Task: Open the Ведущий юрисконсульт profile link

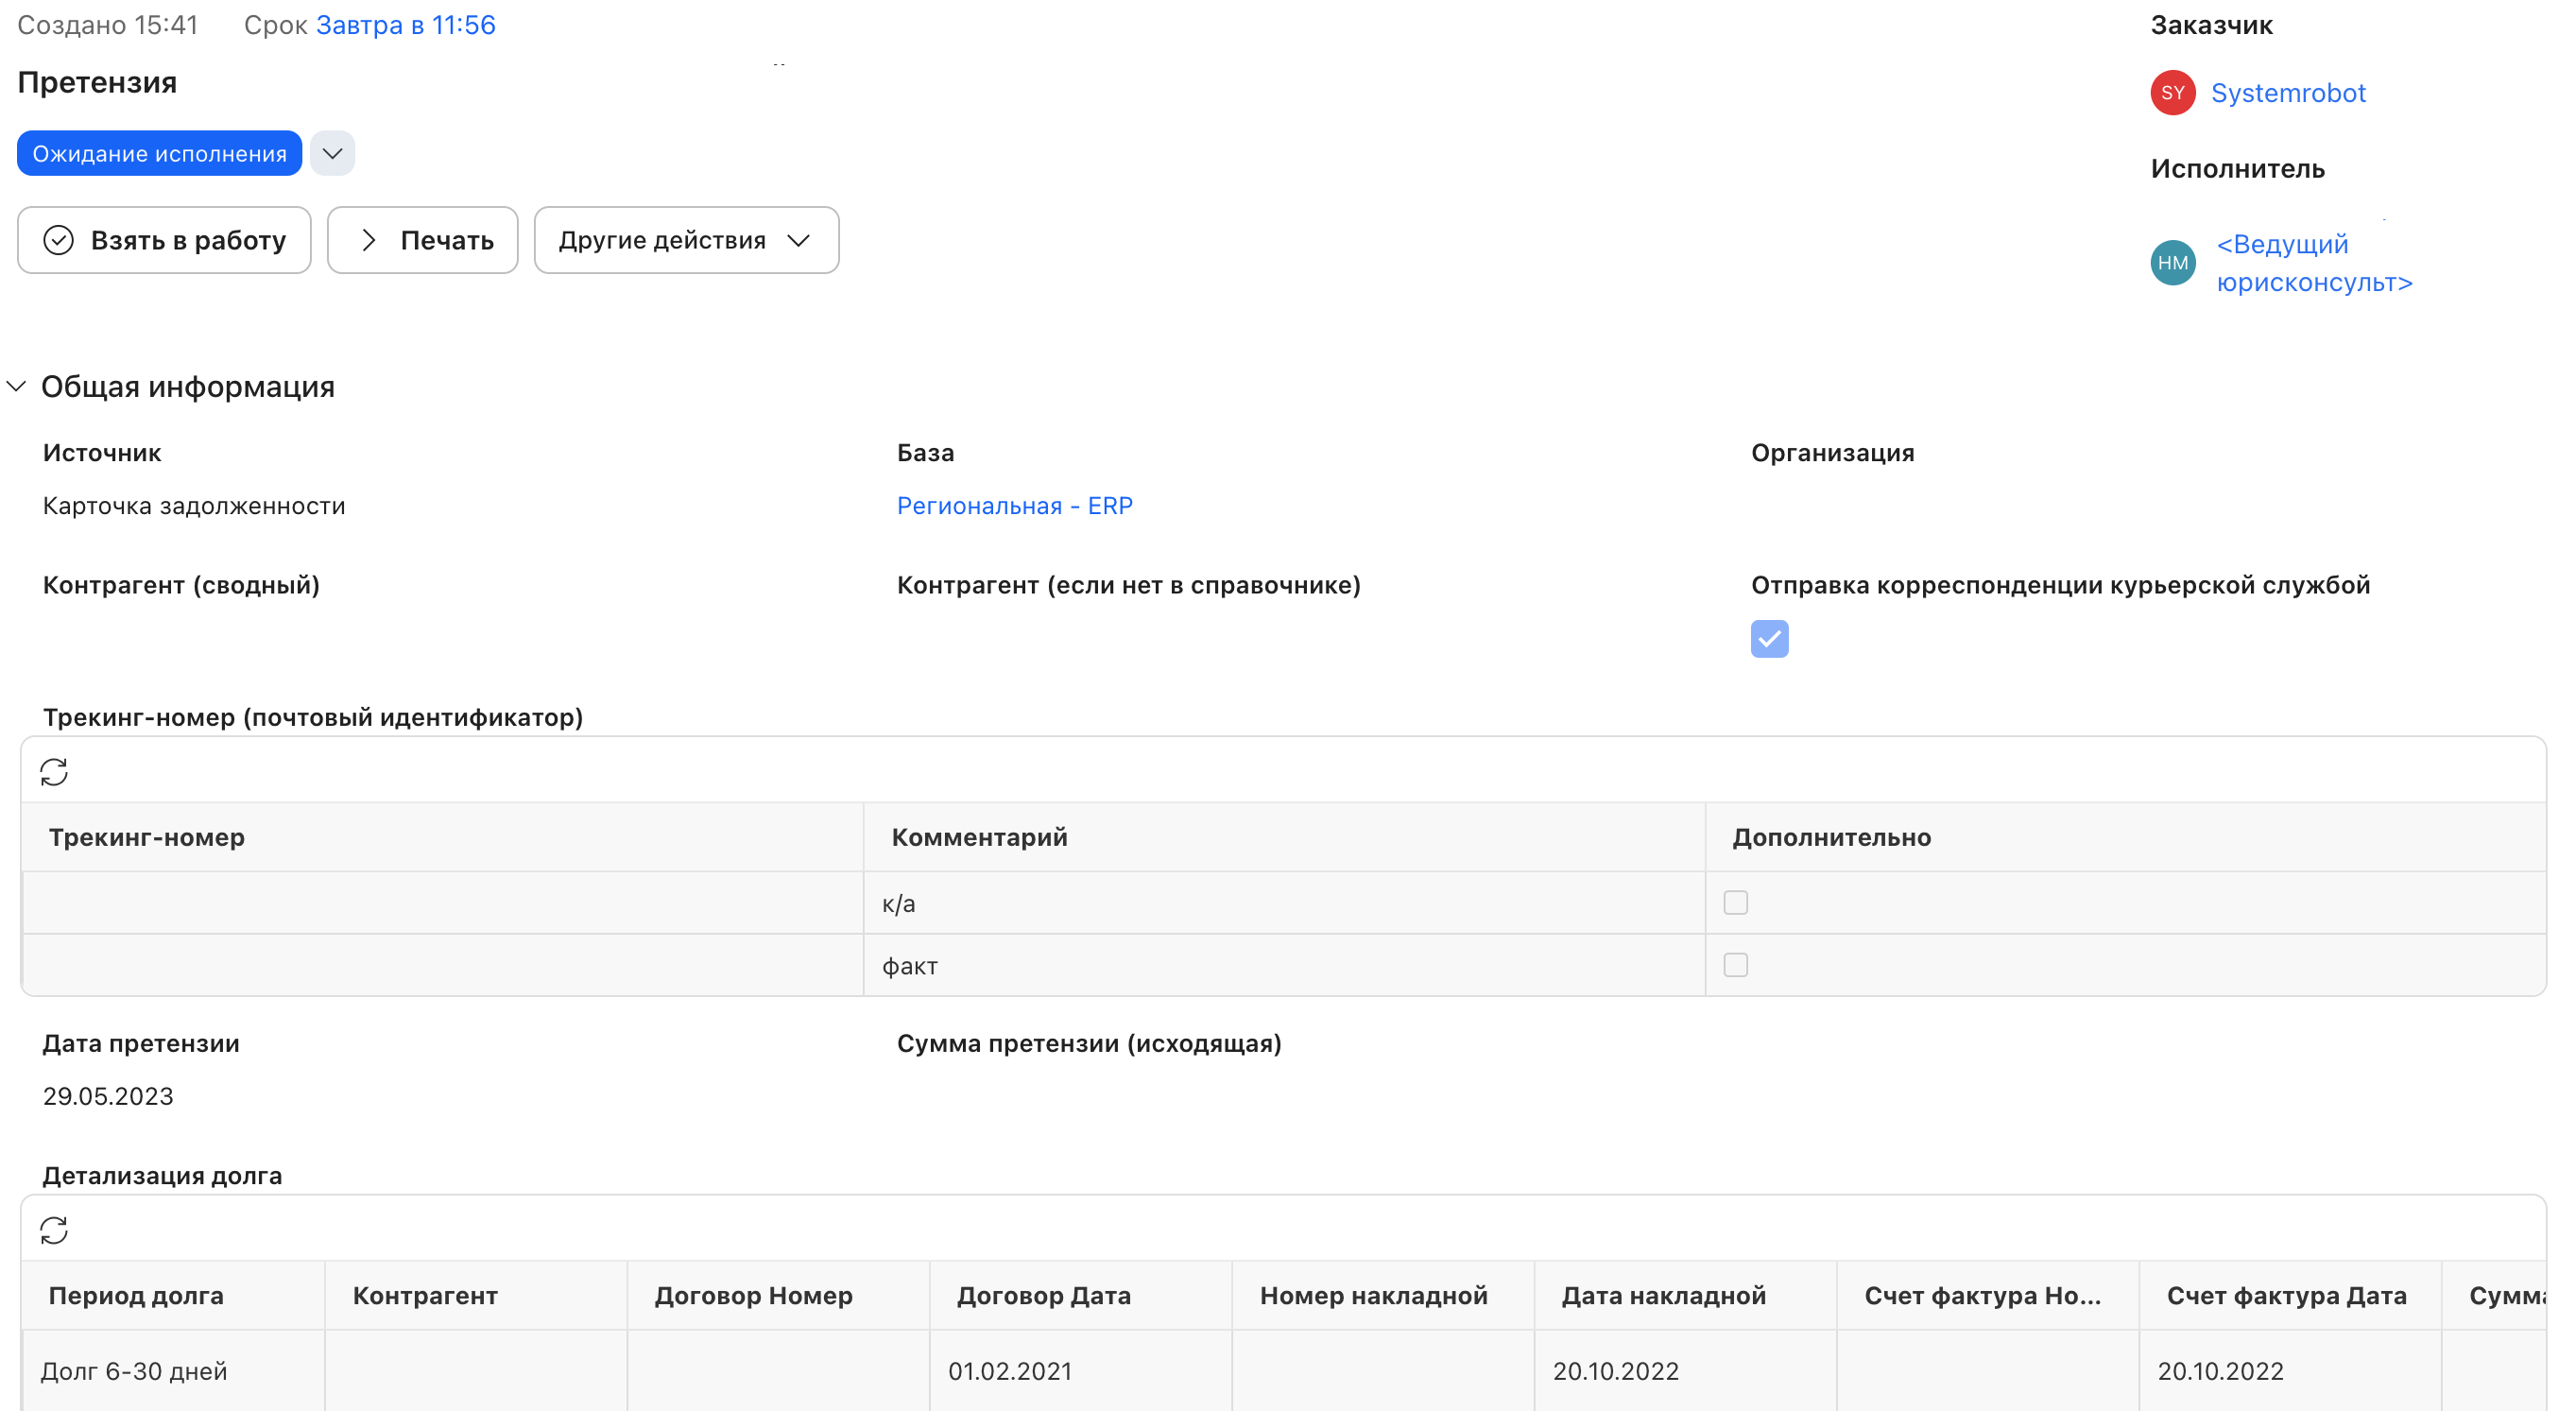Action: click(2314, 263)
